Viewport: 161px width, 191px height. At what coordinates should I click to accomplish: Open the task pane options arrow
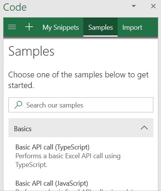134,6
